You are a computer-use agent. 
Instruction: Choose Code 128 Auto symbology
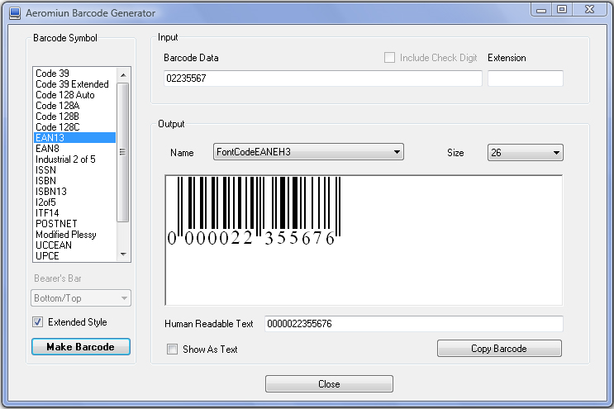[x=64, y=95]
